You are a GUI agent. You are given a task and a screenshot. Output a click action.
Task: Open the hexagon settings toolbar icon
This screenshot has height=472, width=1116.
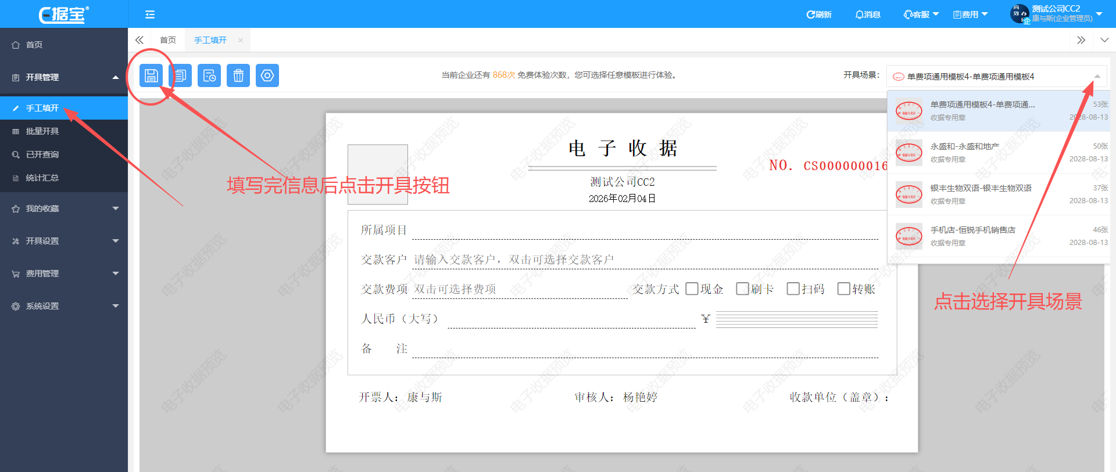(x=267, y=75)
